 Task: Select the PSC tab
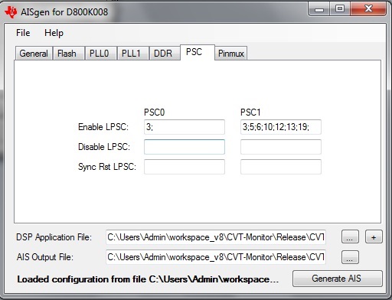coord(198,52)
